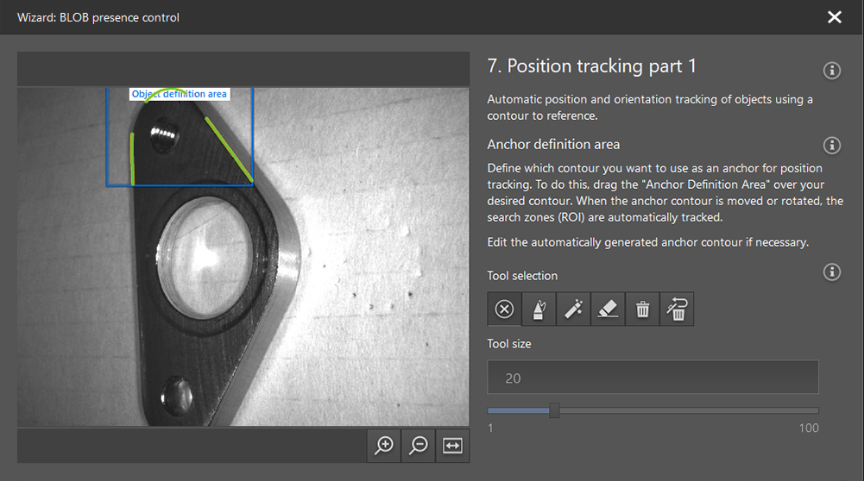Zoom out of the camera image

coord(419,445)
